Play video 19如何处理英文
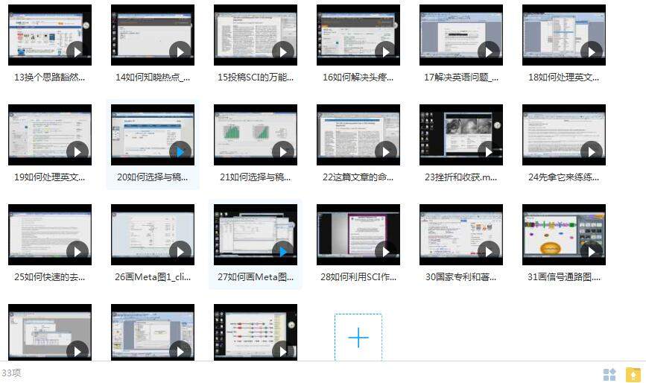Image resolution: width=646 pixels, height=383 pixels. click(x=77, y=152)
